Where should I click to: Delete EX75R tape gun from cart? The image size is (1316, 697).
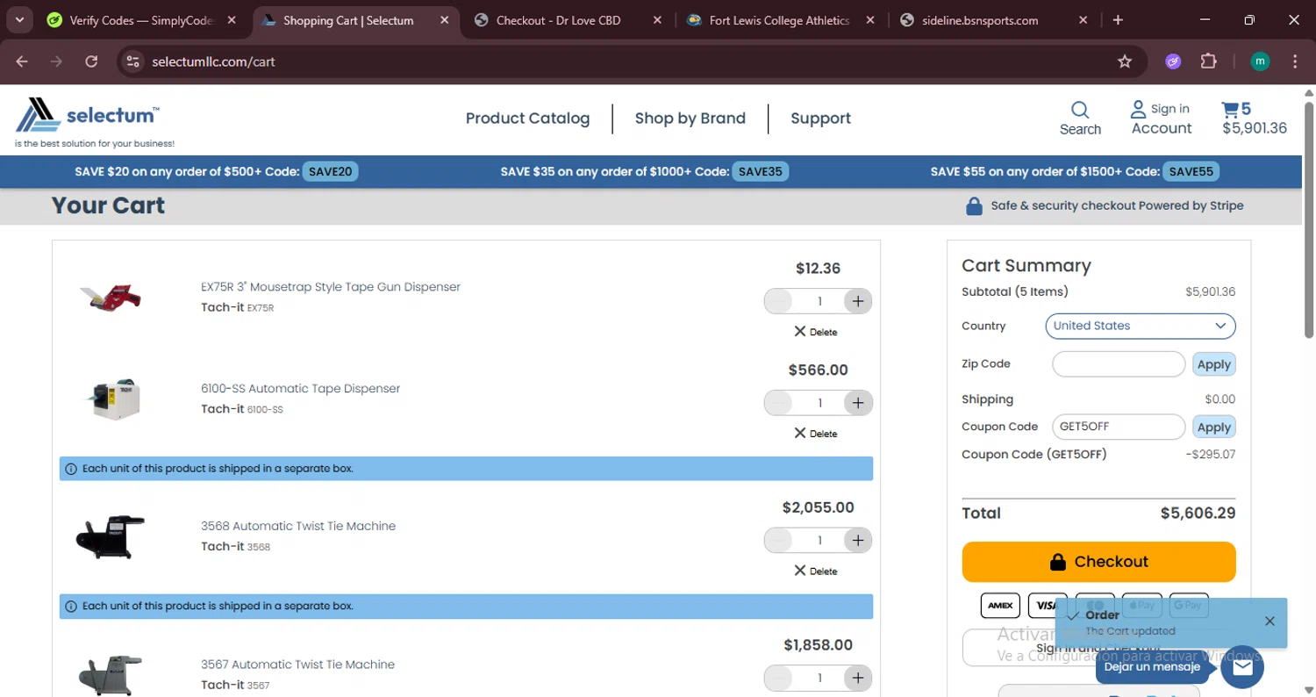point(815,332)
